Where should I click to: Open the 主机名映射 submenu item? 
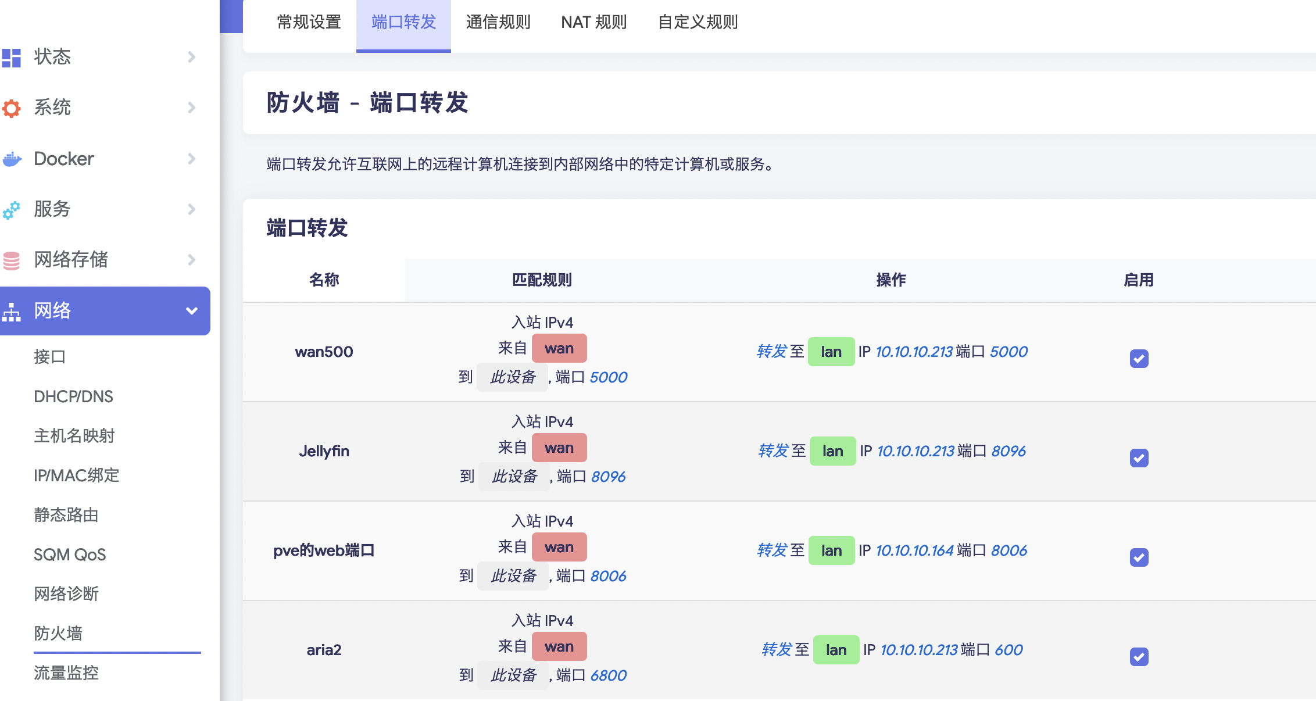point(74,436)
